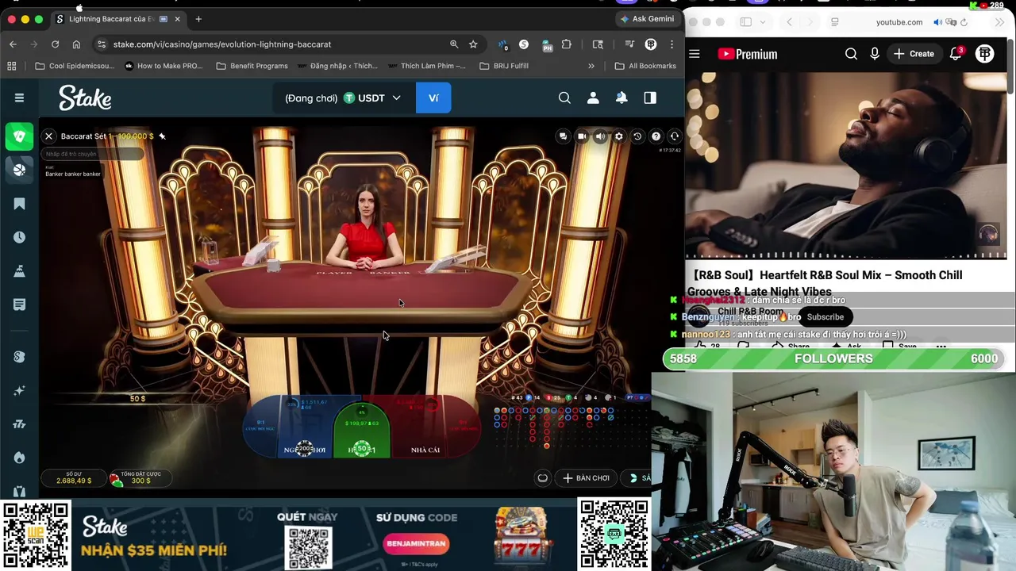Image resolution: width=1016 pixels, height=571 pixels.
Task: Open Stake hamburger menu in sidebar
Action: point(19,98)
